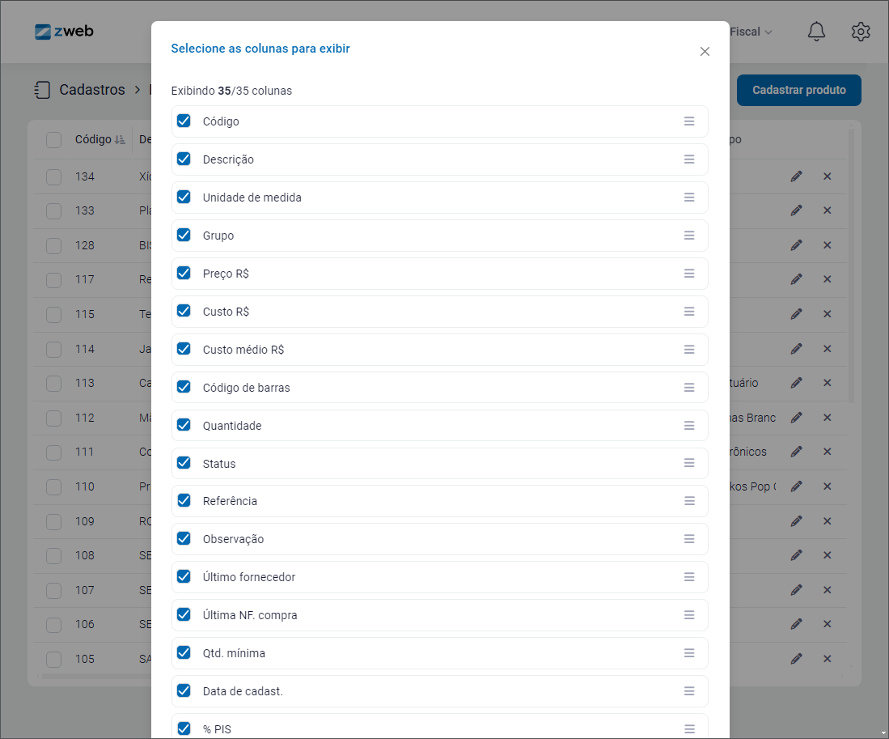Expand the Fiscal dropdown menu
Image resolution: width=889 pixels, height=739 pixels.
pos(751,32)
